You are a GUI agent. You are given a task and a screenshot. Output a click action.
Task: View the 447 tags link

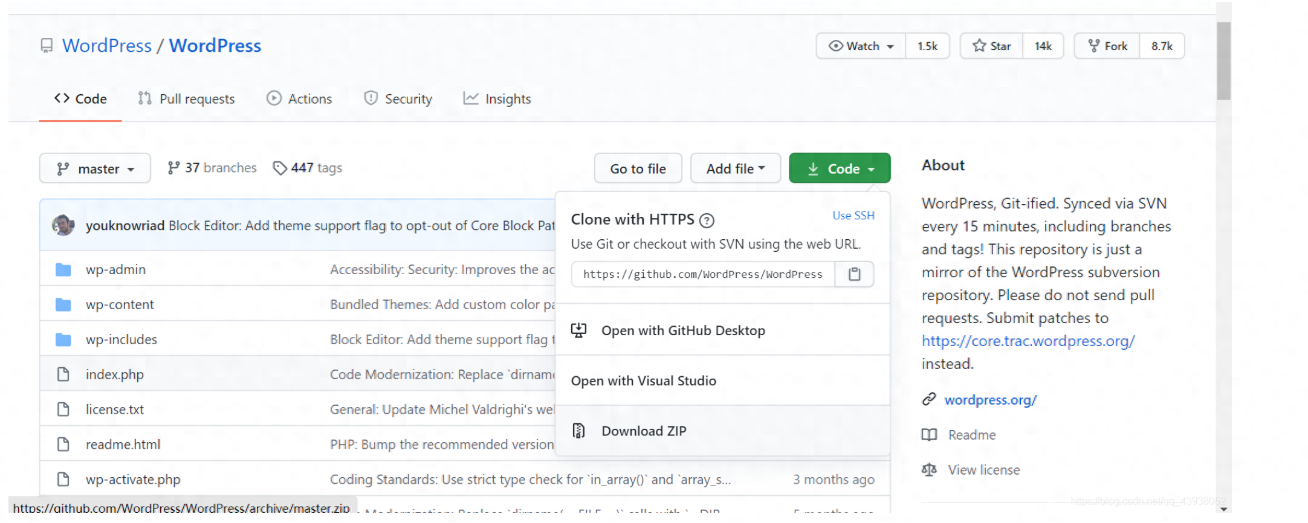click(x=308, y=168)
